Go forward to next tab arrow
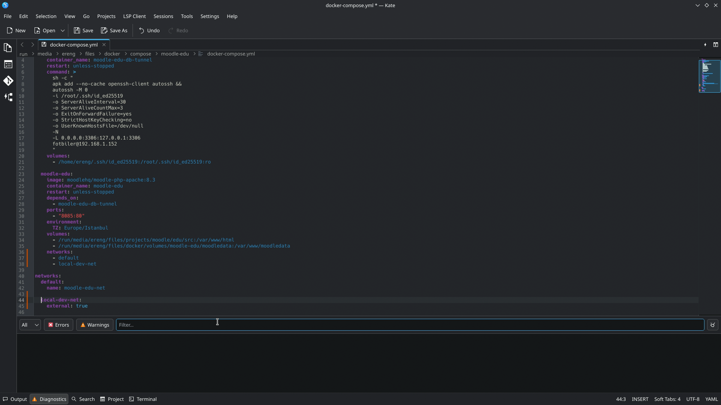This screenshot has width=721, height=405. tap(32, 45)
